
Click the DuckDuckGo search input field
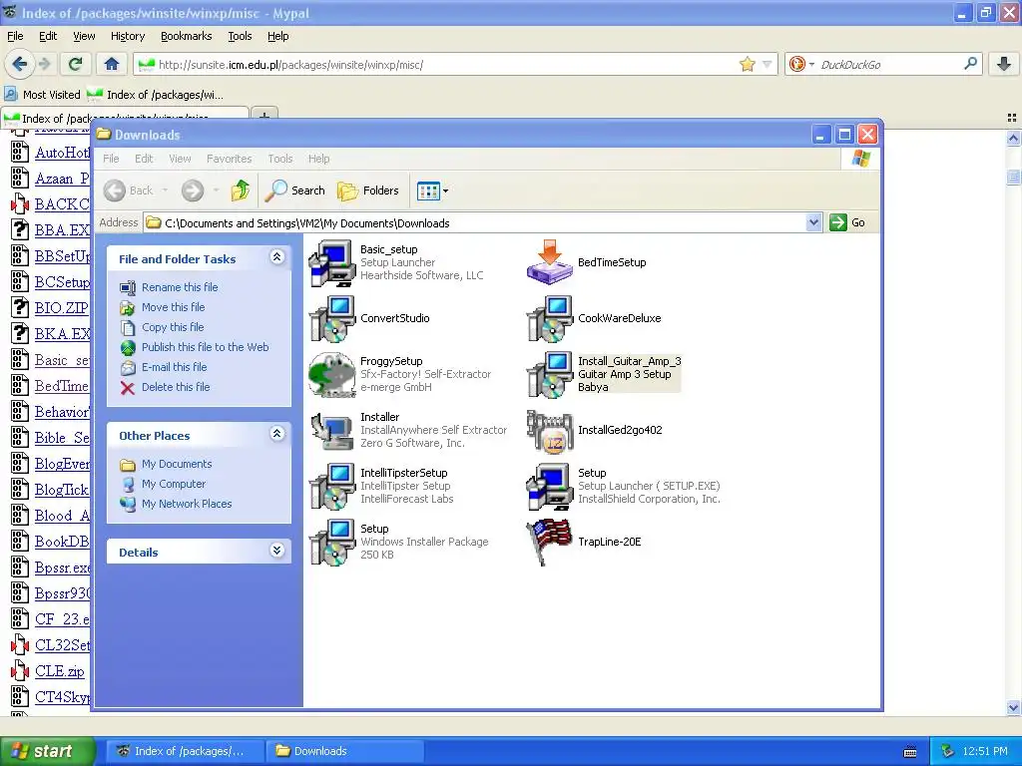(x=889, y=64)
